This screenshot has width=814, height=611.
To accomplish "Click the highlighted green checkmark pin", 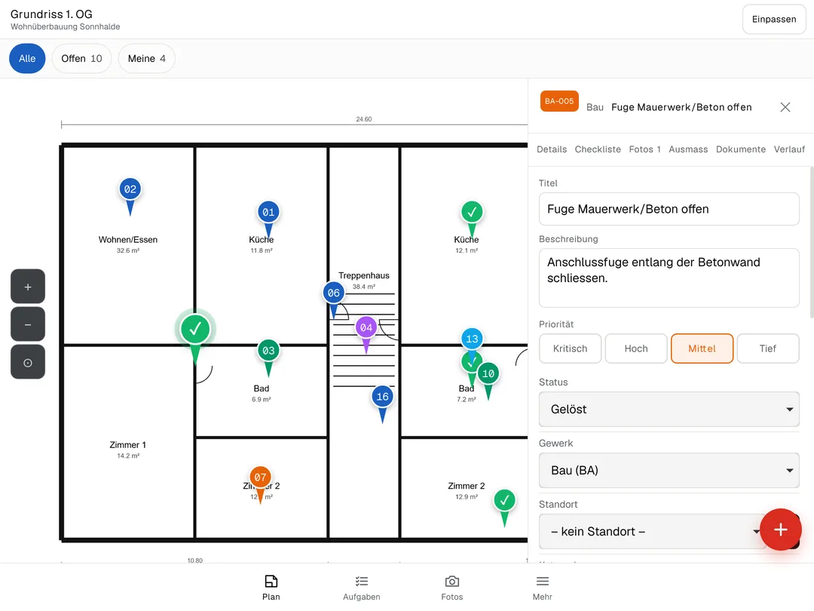I will pos(195,330).
